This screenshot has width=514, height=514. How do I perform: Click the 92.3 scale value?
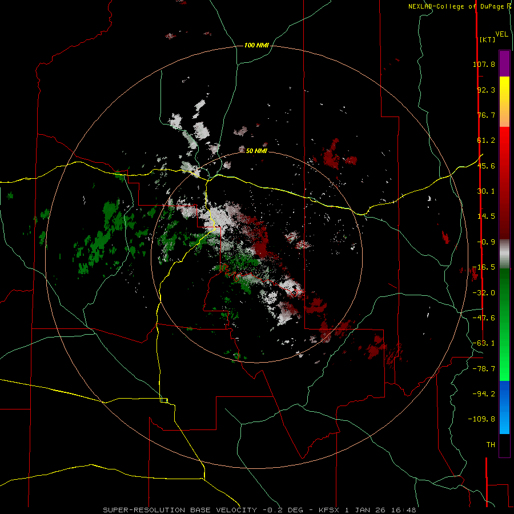(x=486, y=90)
